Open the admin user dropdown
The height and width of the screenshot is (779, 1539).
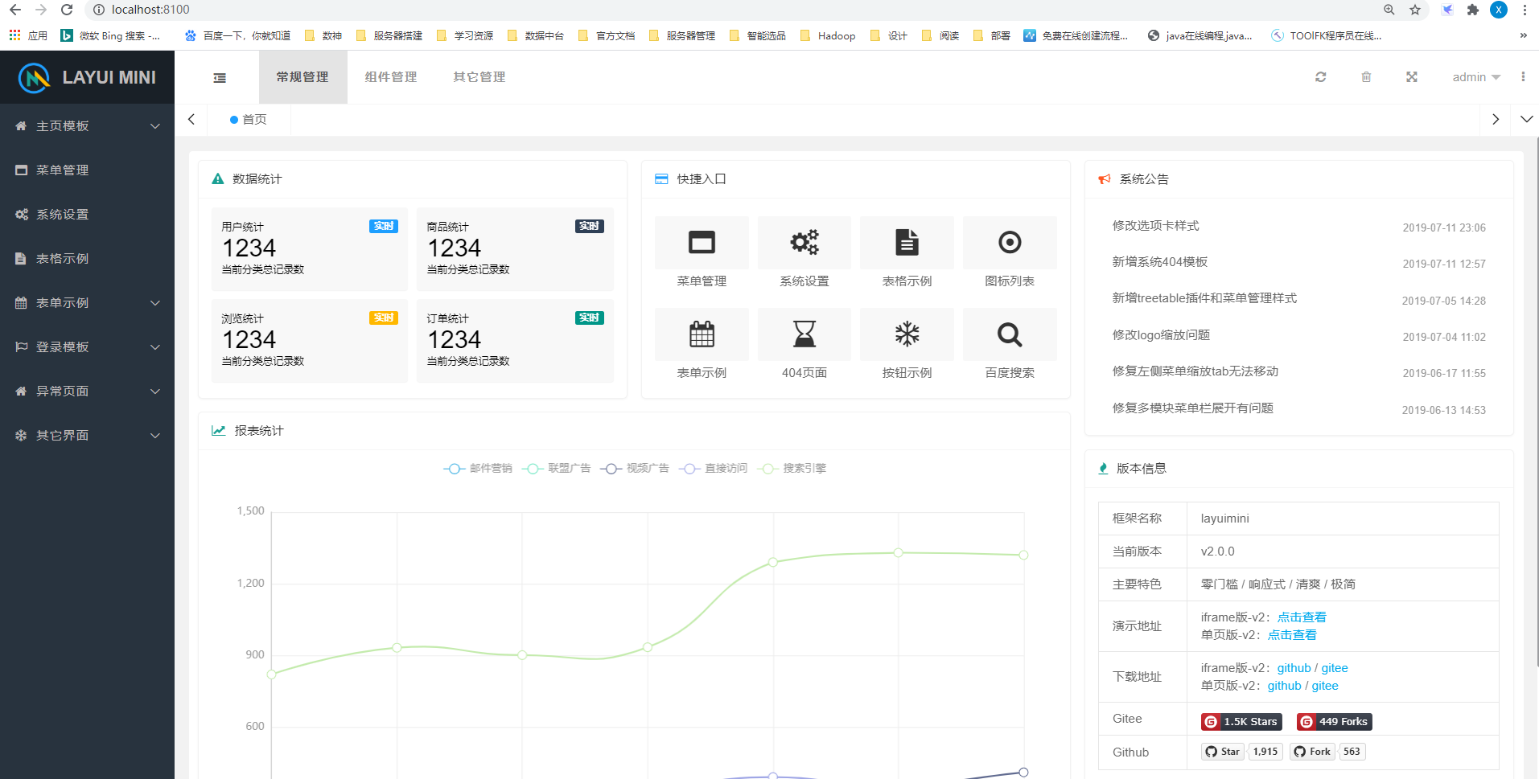[1476, 77]
